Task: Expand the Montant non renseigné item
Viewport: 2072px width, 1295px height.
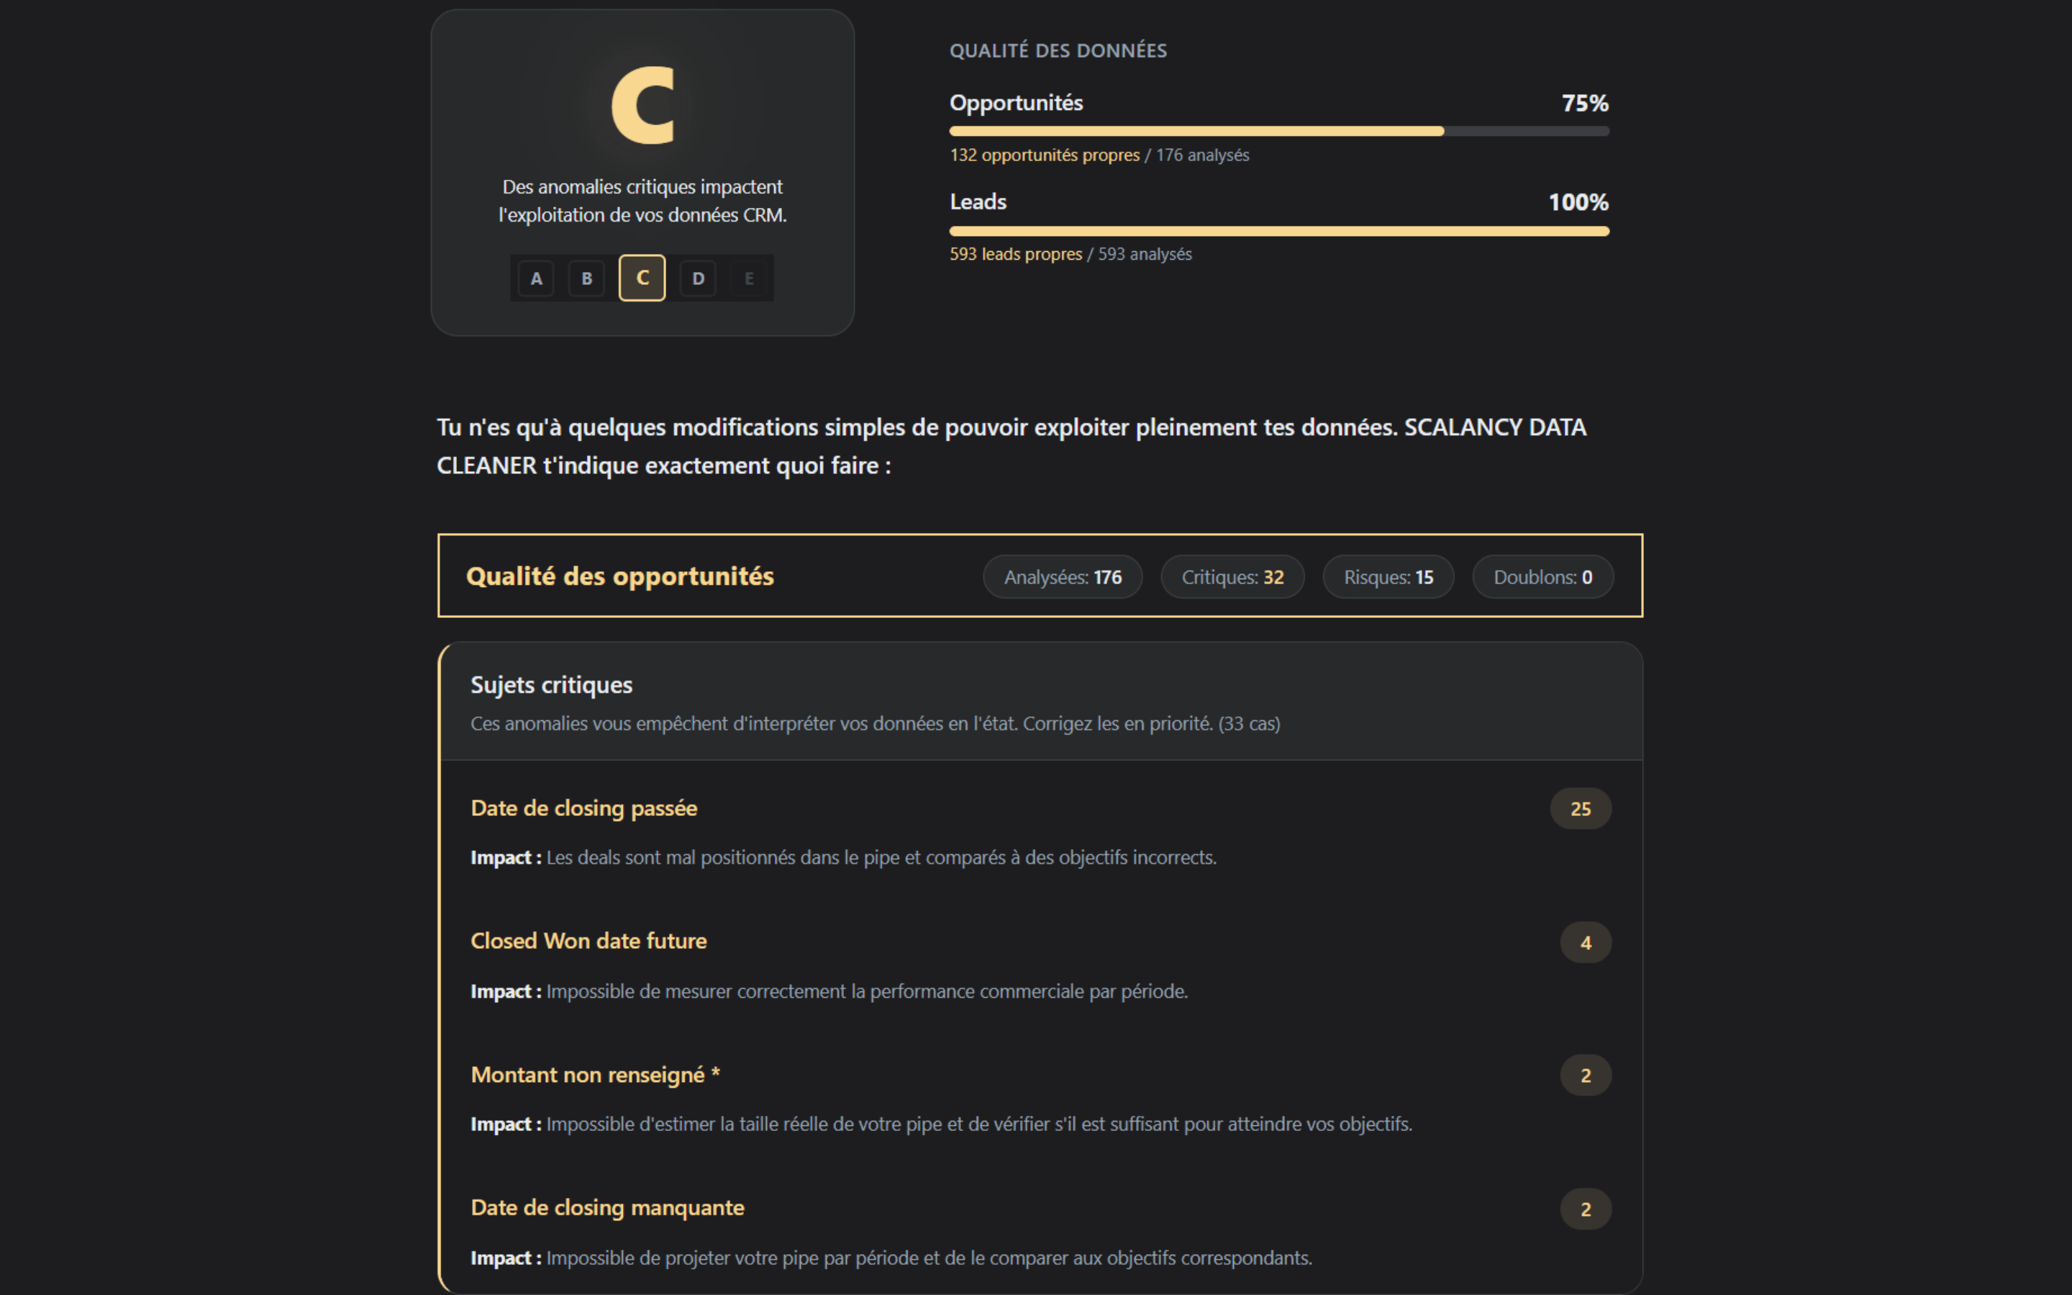Action: (595, 1075)
